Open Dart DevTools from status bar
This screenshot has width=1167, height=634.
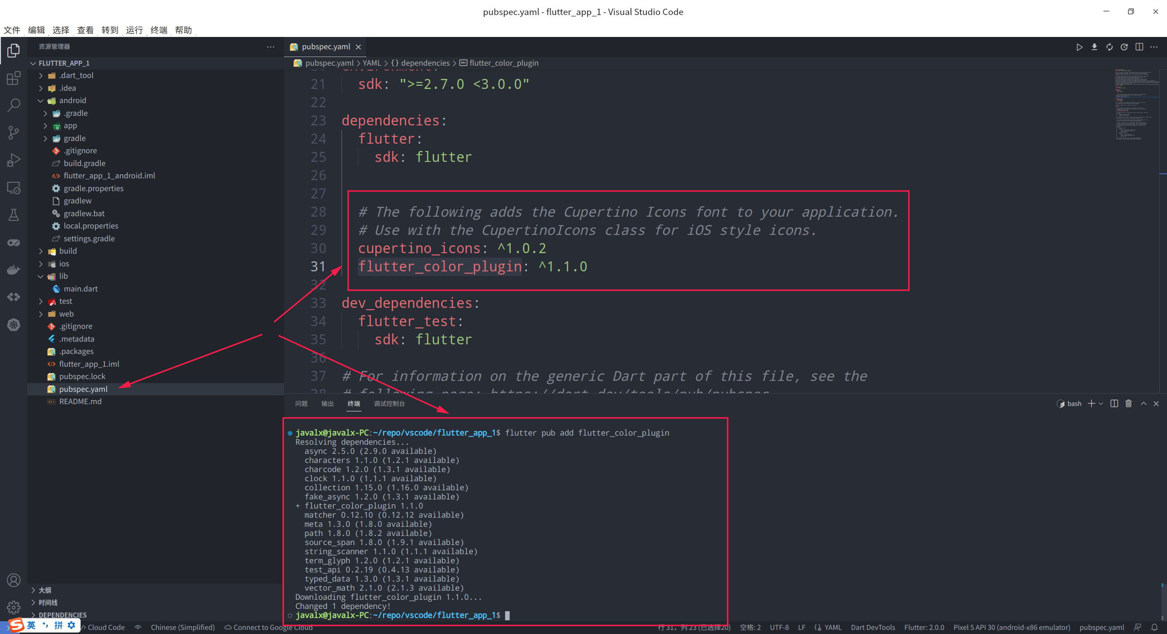click(x=873, y=628)
